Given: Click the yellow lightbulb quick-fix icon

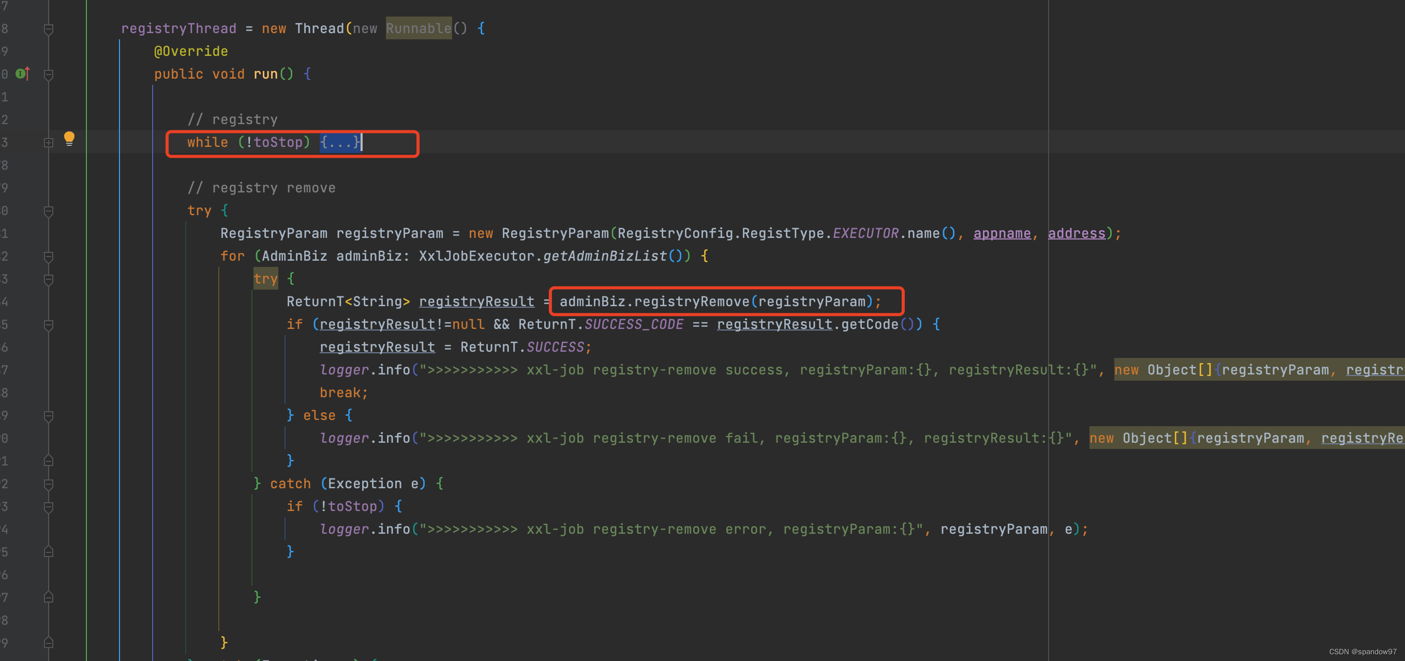Looking at the screenshot, I should click(x=69, y=138).
